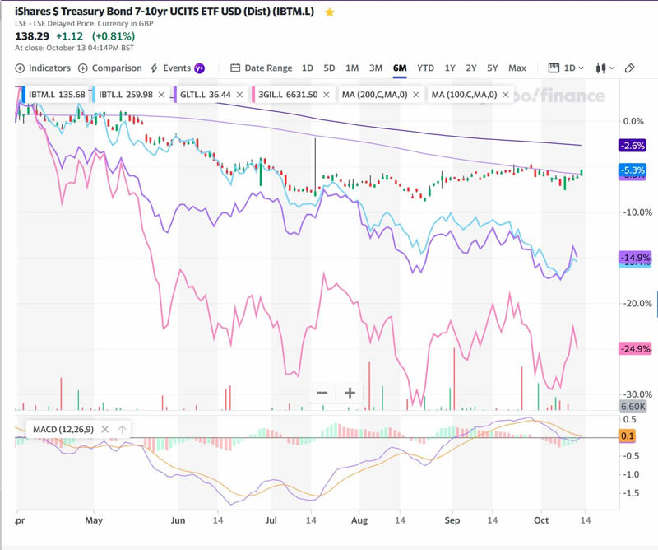Click the MACD (12,26,9) label
Image resolution: width=658 pixels, height=550 pixels.
point(63,430)
